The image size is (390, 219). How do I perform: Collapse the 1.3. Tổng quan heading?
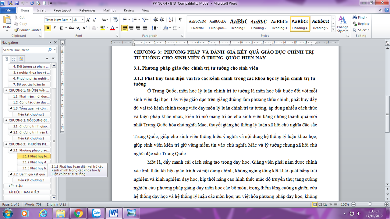tap(11, 108)
